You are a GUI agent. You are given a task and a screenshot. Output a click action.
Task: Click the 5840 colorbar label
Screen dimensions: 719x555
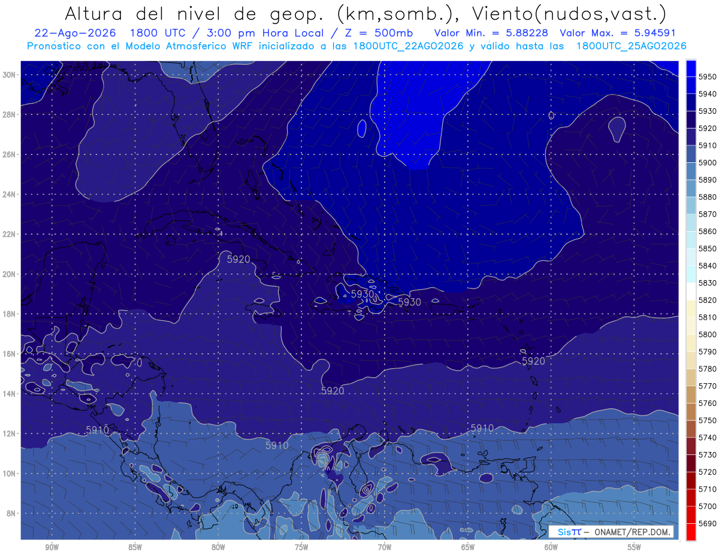tap(708, 266)
